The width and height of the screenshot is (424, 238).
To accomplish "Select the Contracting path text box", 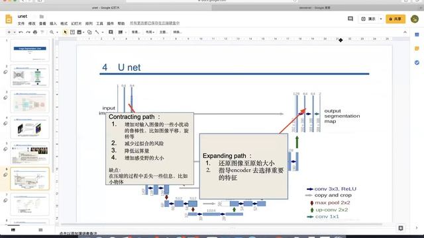I will click(x=150, y=149).
